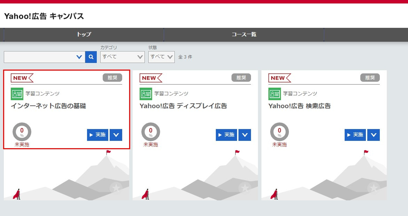Viewport: 408px width, 216px height.
Task: Expand the search box suggestion arrow
Action: pyautogui.click(x=79, y=57)
